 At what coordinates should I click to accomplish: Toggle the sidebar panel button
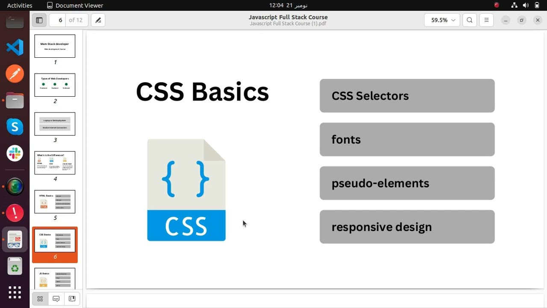point(39,20)
